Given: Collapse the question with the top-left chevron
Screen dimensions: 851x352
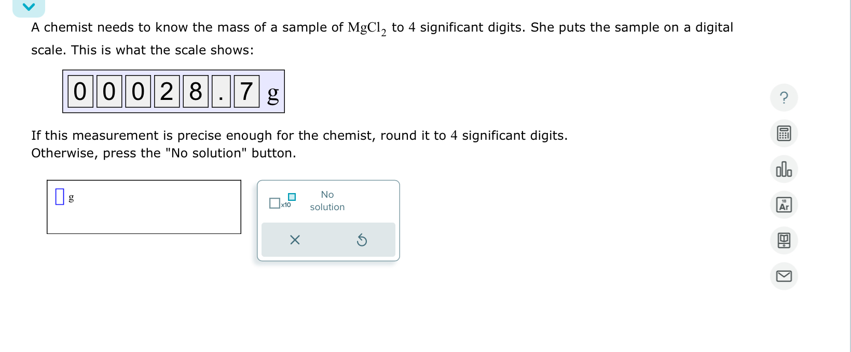Looking at the screenshot, I should pos(29,7).
